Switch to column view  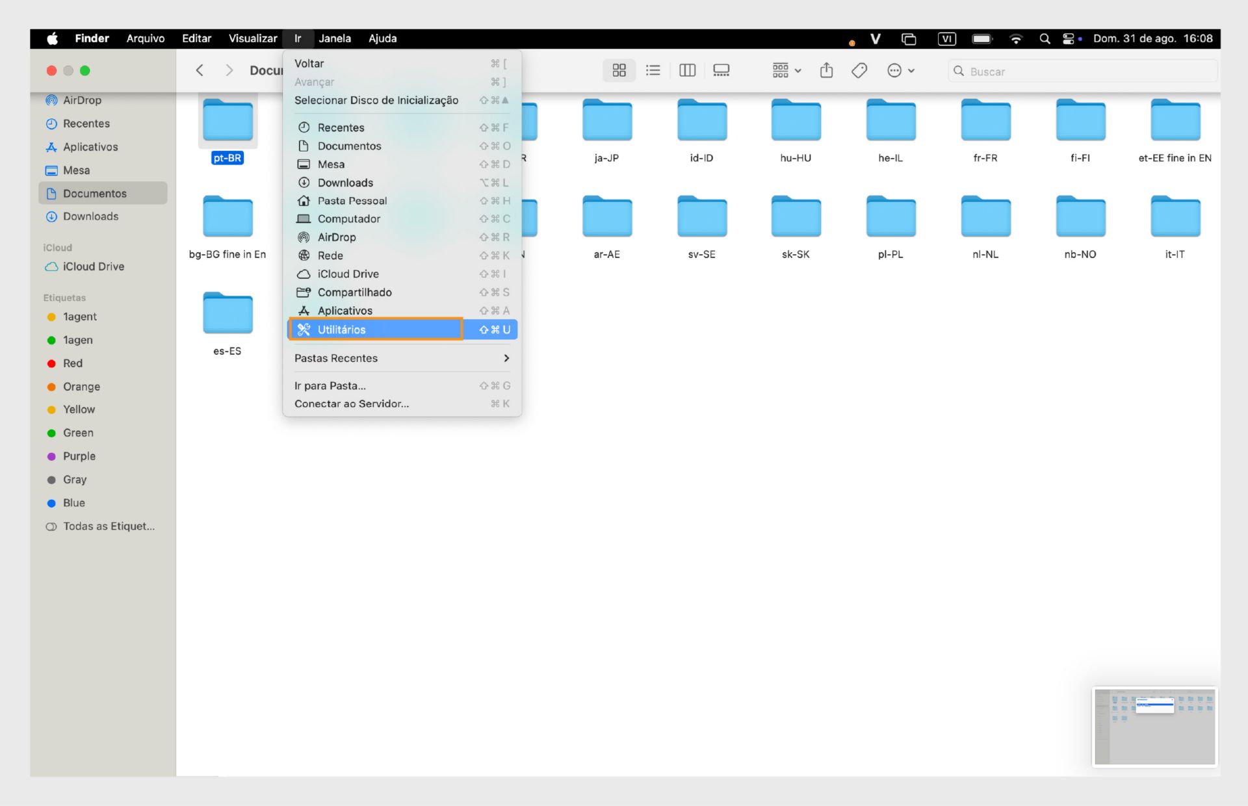687,70
